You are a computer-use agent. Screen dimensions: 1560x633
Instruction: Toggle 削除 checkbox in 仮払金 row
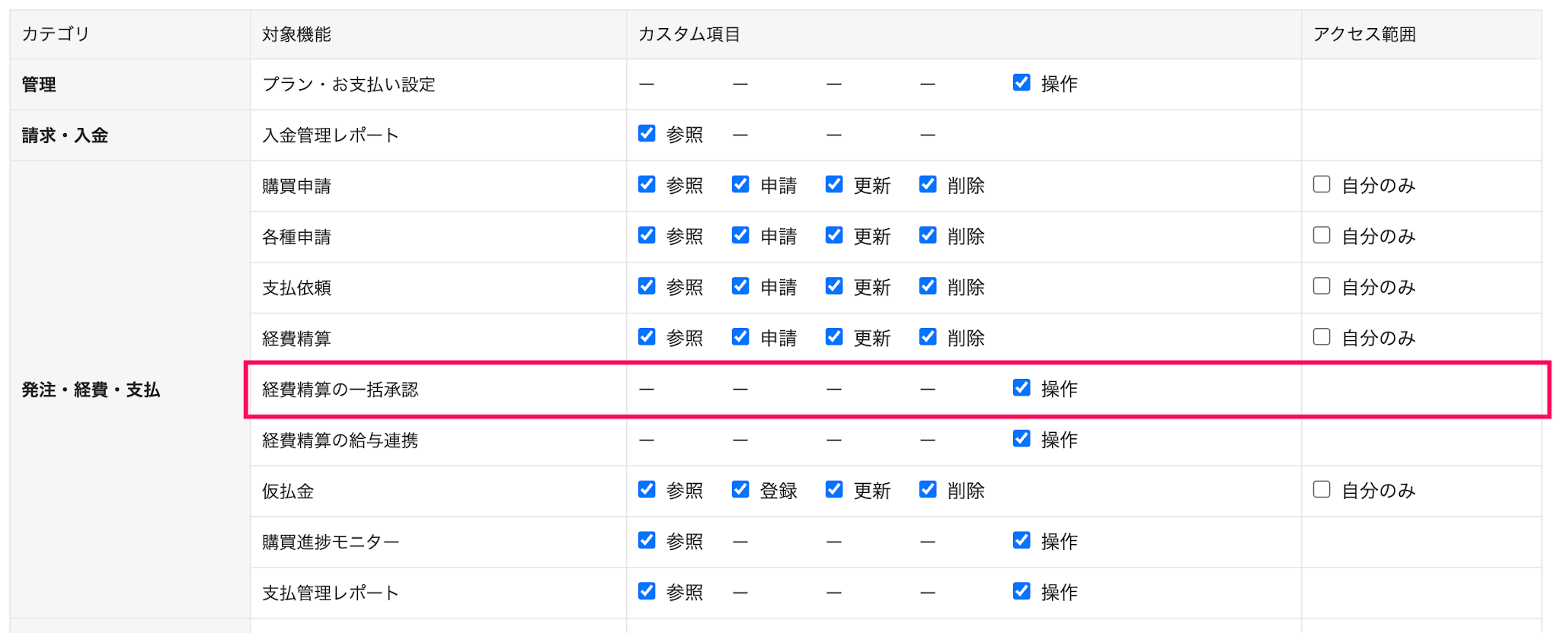click(928, 489)
